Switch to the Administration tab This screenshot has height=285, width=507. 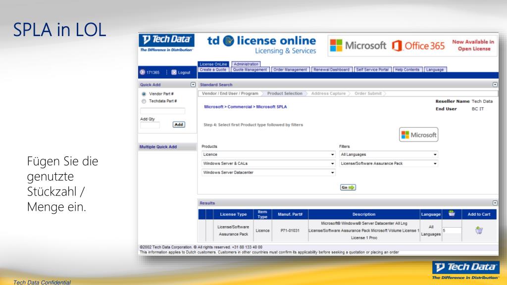pos(246,64)
